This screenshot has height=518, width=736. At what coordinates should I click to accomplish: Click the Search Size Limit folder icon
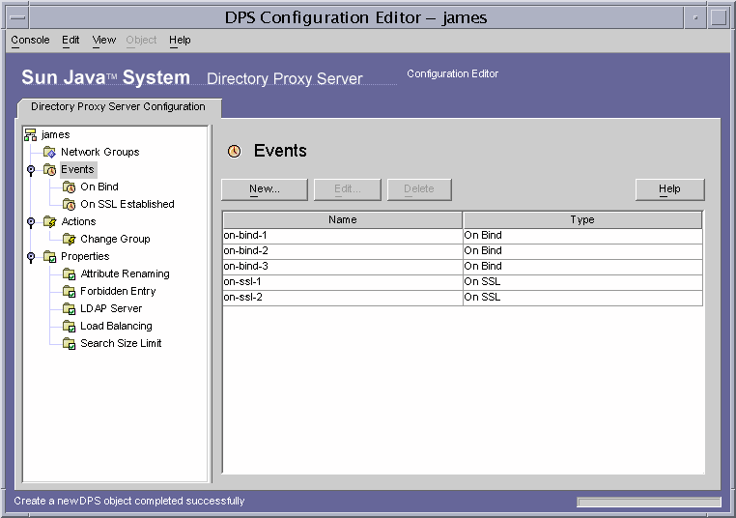69,343
